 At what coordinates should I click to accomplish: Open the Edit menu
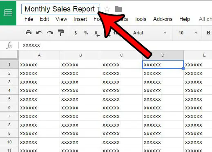(x=44, y=19)
